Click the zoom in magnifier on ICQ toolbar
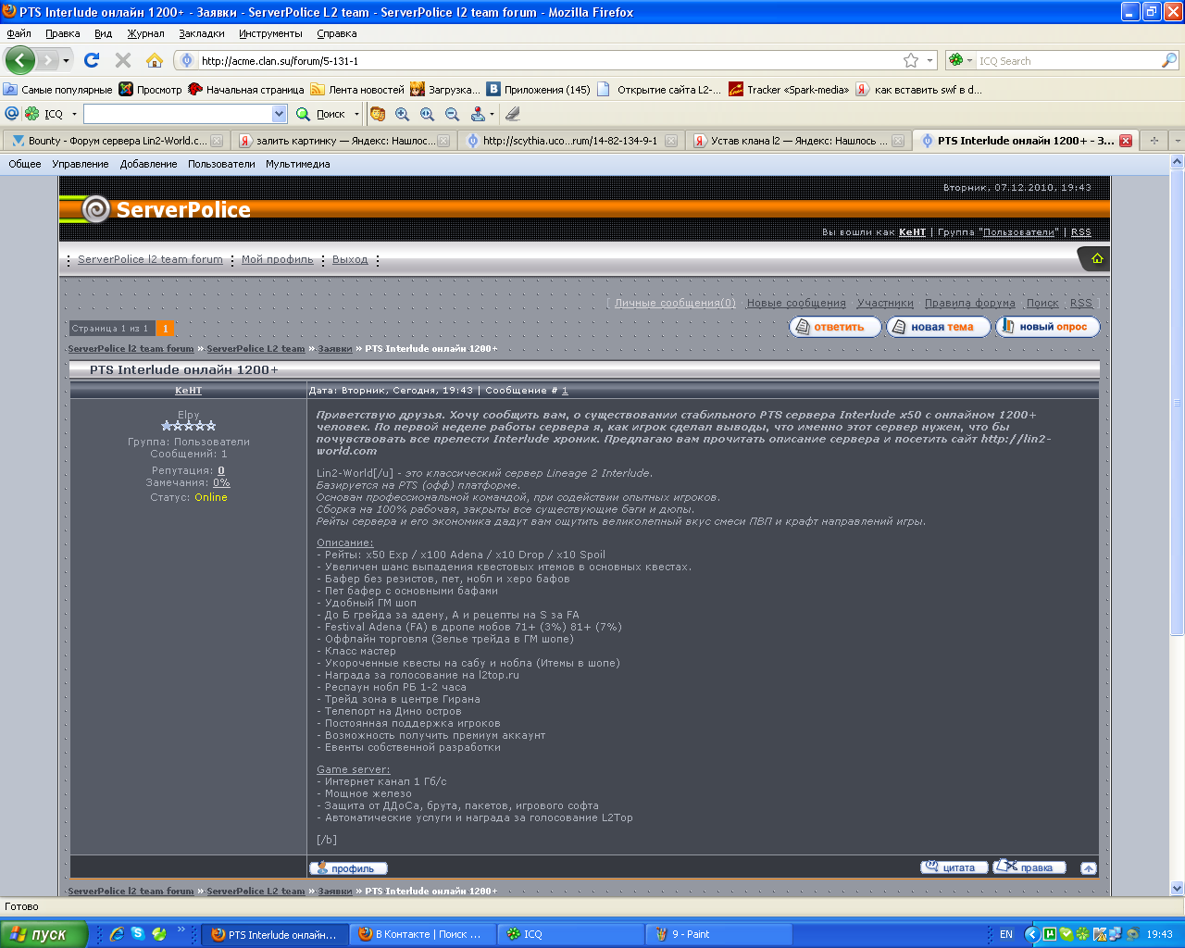 click(x=403, y=114)
